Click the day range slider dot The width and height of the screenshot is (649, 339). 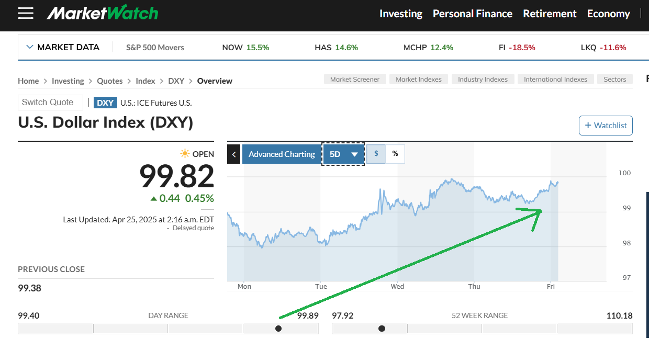click(x=278, y=329)
